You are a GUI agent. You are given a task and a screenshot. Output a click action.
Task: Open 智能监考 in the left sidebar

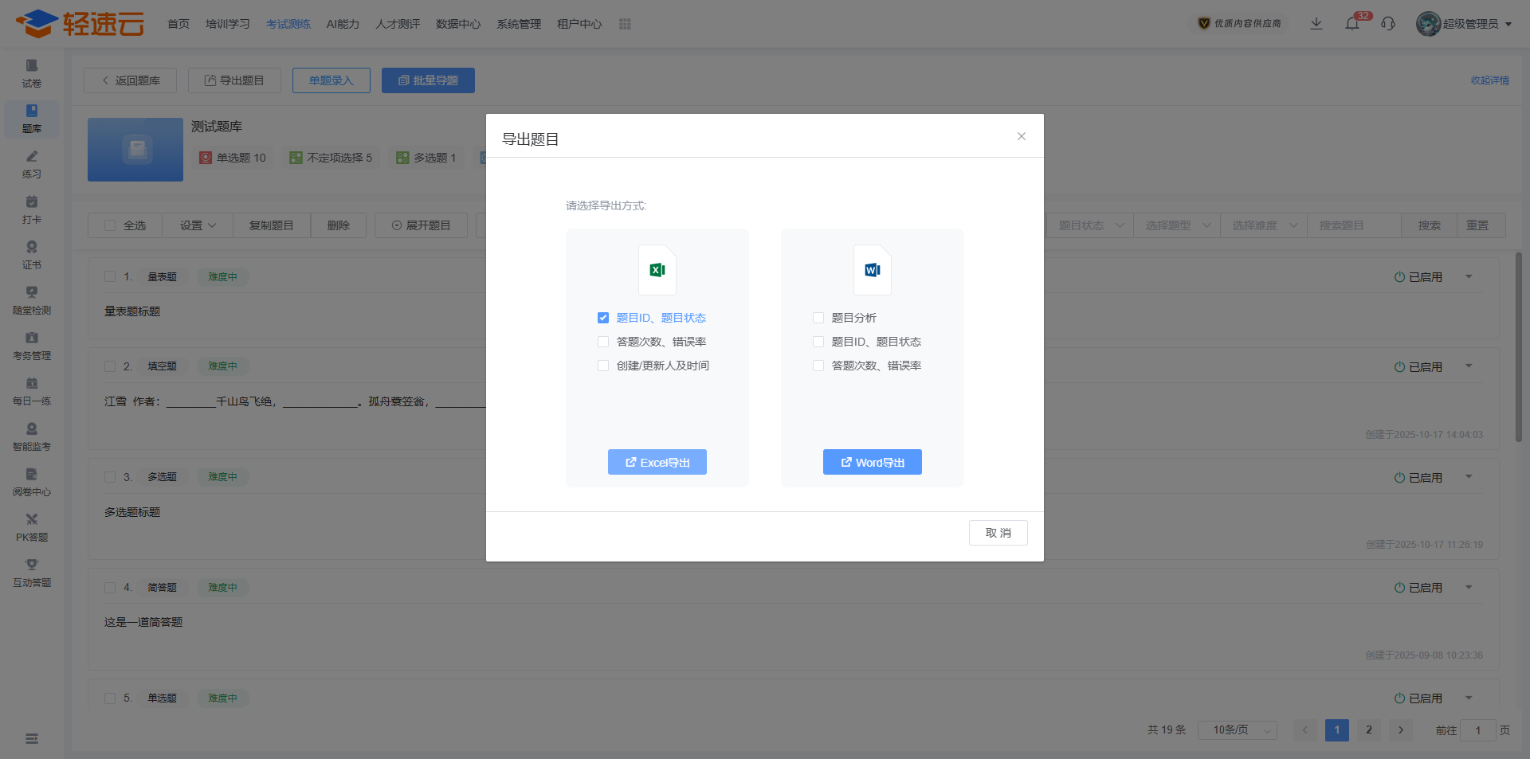pos(32,436)
